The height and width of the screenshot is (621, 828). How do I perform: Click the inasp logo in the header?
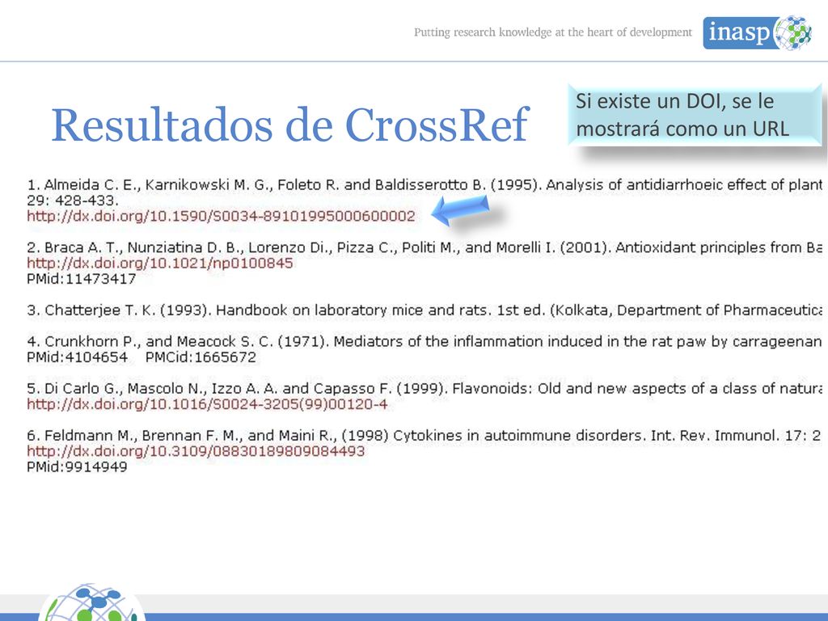757,32
